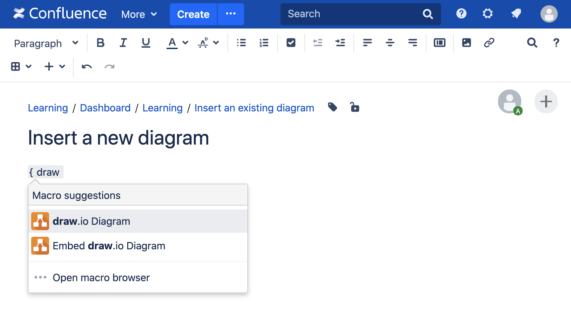The width and height of the screenshot is (571, 311).
Task: Open page restrictions unlocked padlock
Action: 355,107
